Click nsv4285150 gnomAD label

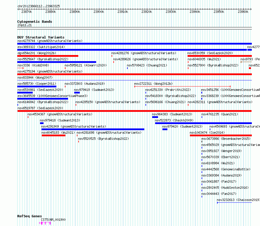[108, 102]
